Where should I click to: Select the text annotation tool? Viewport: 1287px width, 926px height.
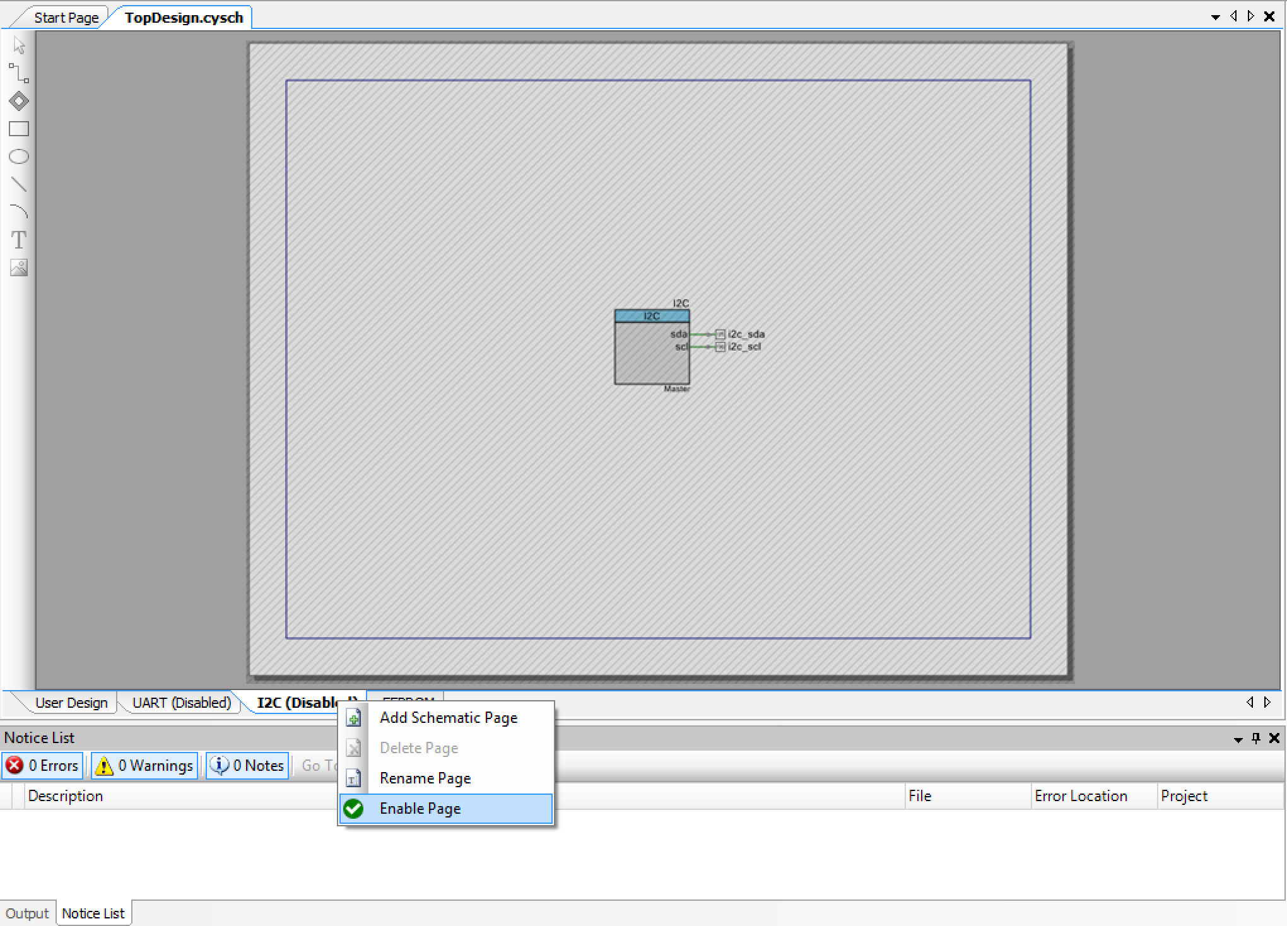tap(19, 240)
